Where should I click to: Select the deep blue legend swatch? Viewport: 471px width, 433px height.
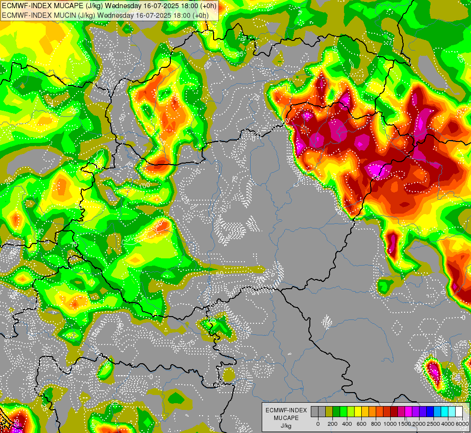[x=431, y=411]
